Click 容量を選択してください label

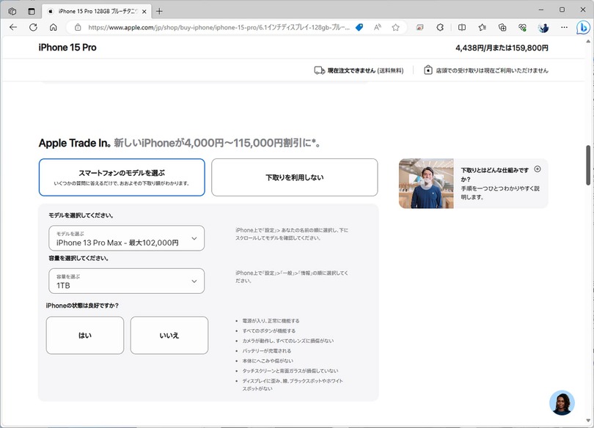coord(78,258)
